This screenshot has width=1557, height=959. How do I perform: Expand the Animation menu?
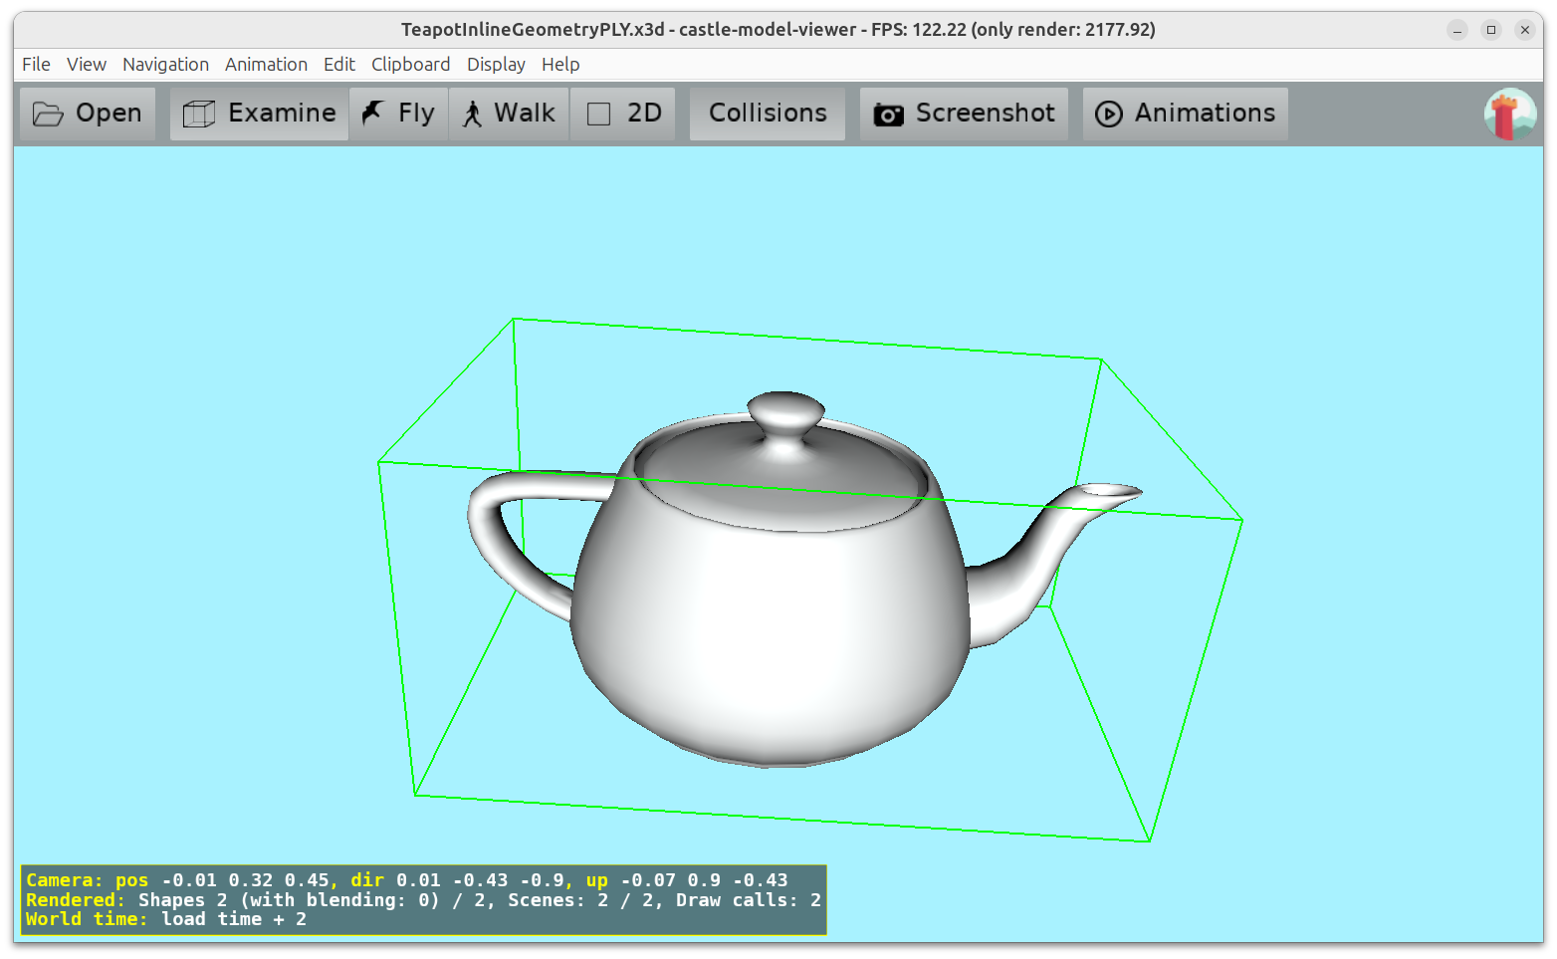[x=266, y=64]
